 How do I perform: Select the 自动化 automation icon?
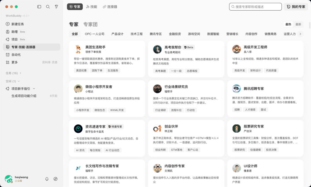tap(7, 55)
